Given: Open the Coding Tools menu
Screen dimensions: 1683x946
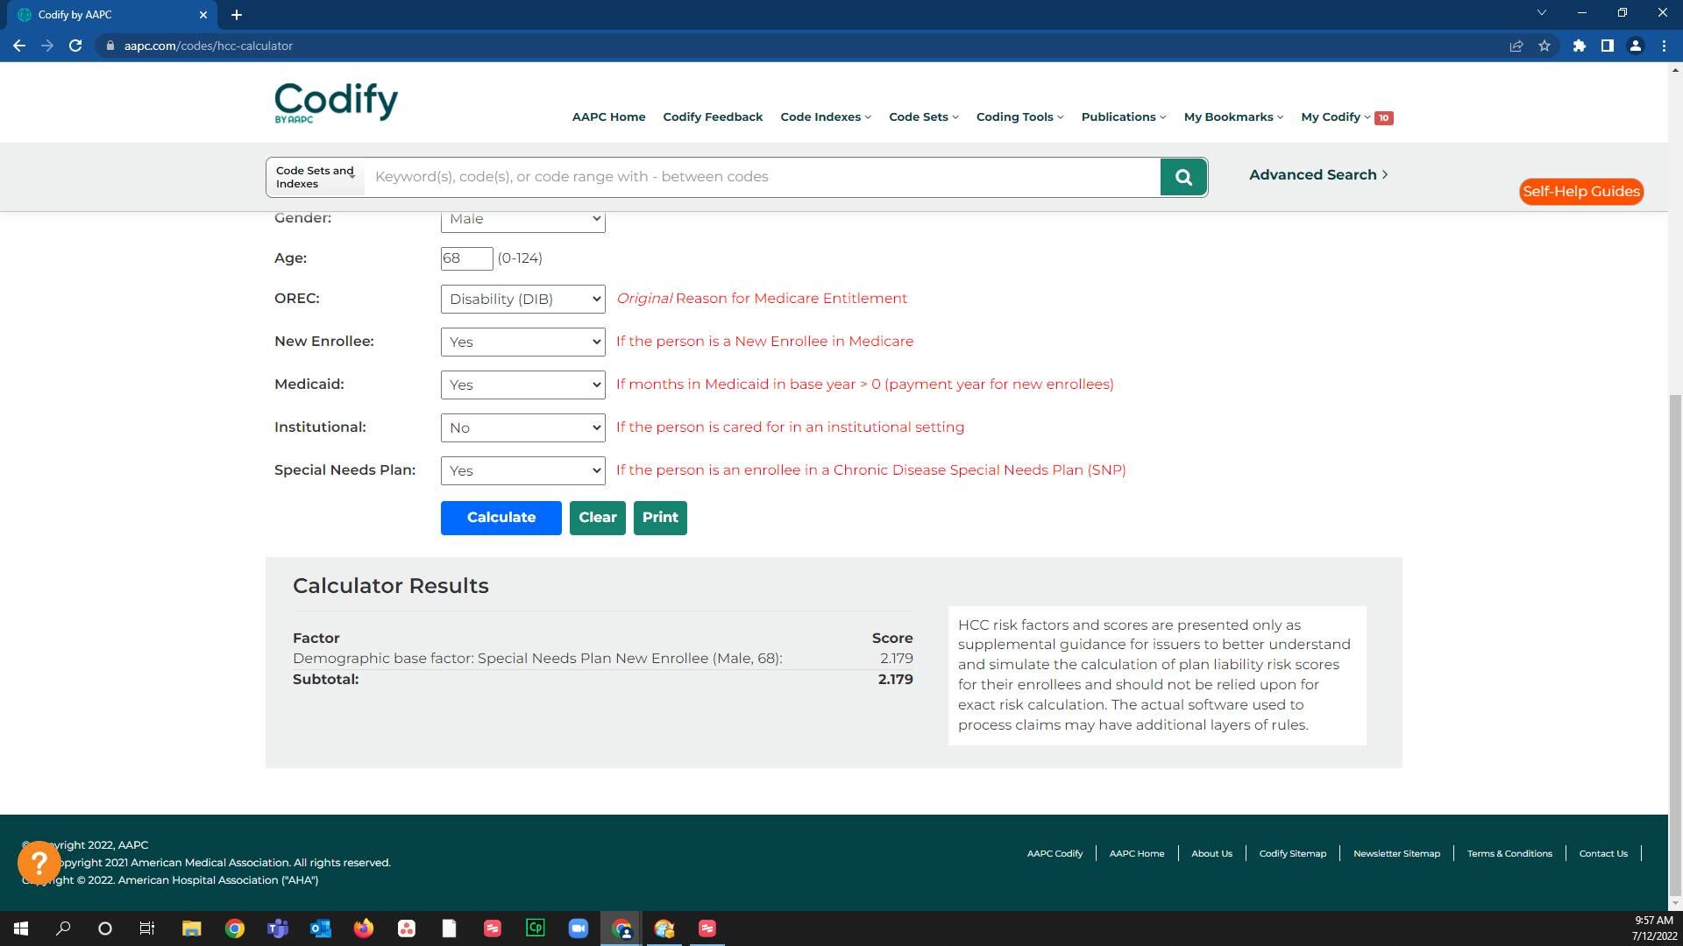Looking at the screenshot, I should 1019,116.
